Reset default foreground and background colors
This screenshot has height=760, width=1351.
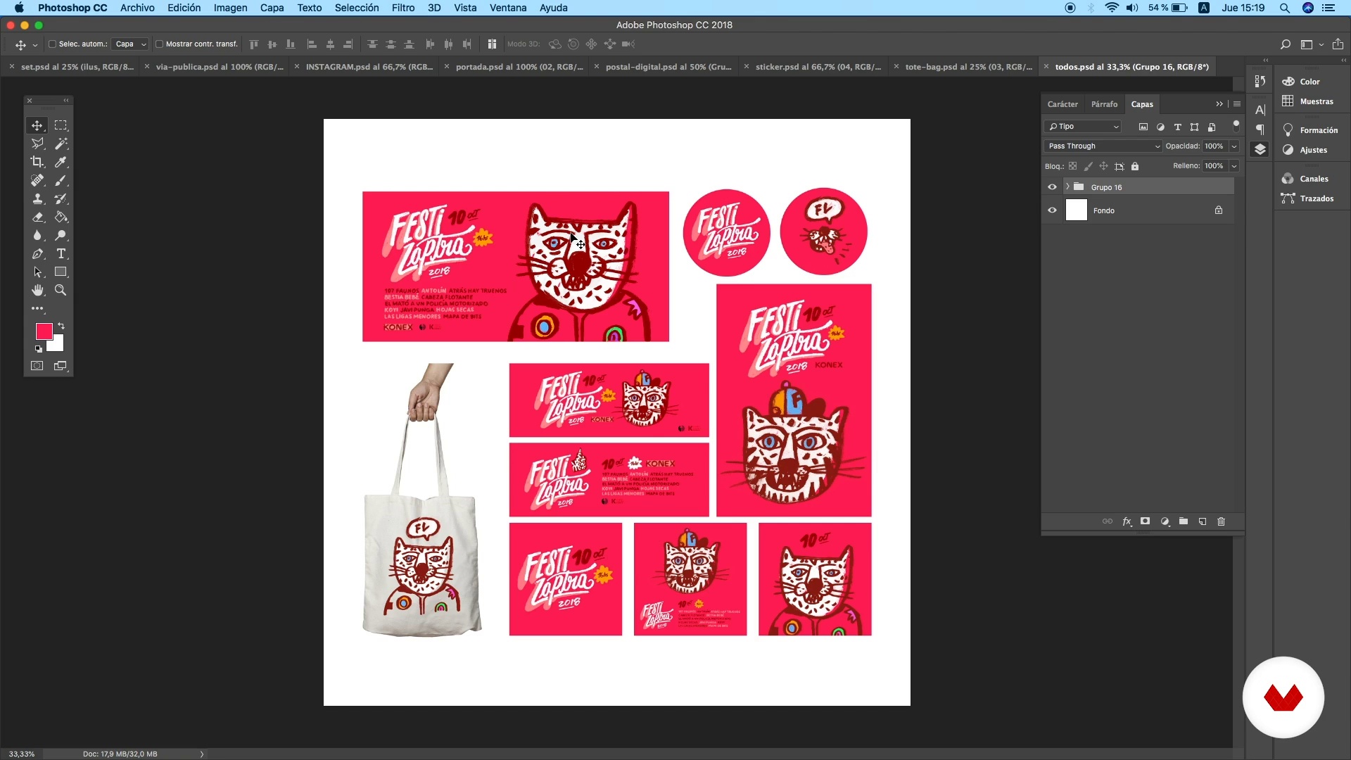[39, 349]
